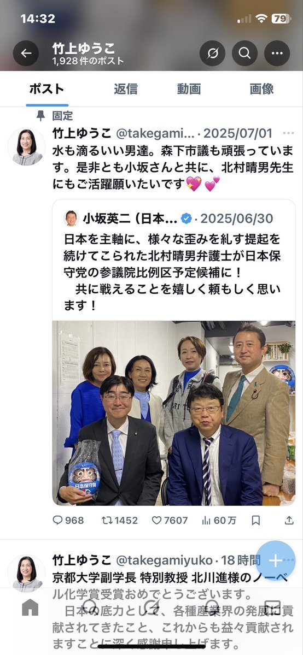Like the pinned post with 7607 likes
Screen dimensions: 303x655
point(170,520)
